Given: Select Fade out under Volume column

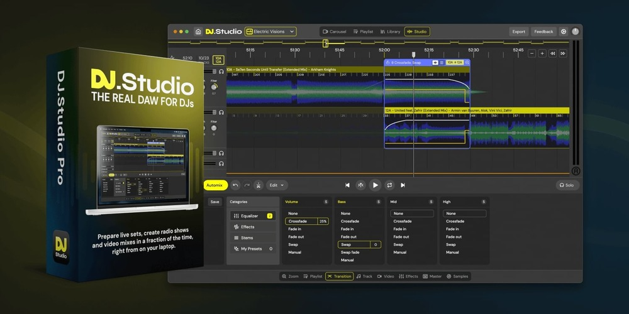Looking at the screenshot, I should 296,237.
